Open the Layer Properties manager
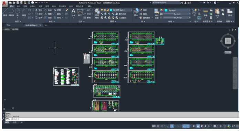This screenshot has height=131, width=240. click(97, 14)
